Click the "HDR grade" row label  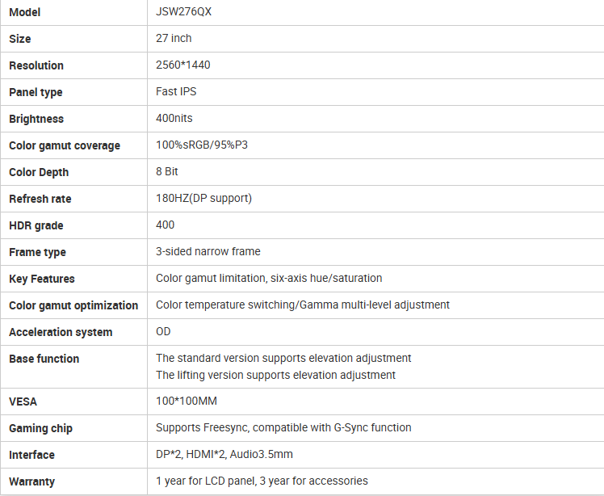(x=36, y=225)
